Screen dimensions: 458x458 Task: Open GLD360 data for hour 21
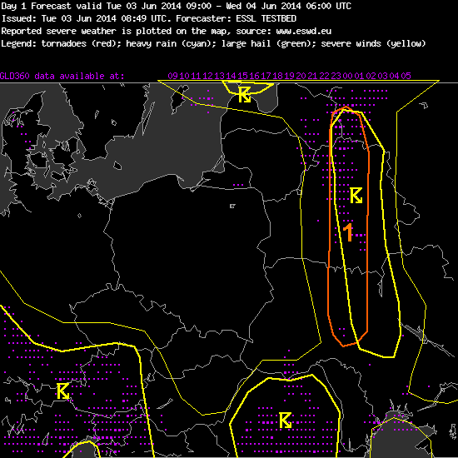click(x=312, y=76)
